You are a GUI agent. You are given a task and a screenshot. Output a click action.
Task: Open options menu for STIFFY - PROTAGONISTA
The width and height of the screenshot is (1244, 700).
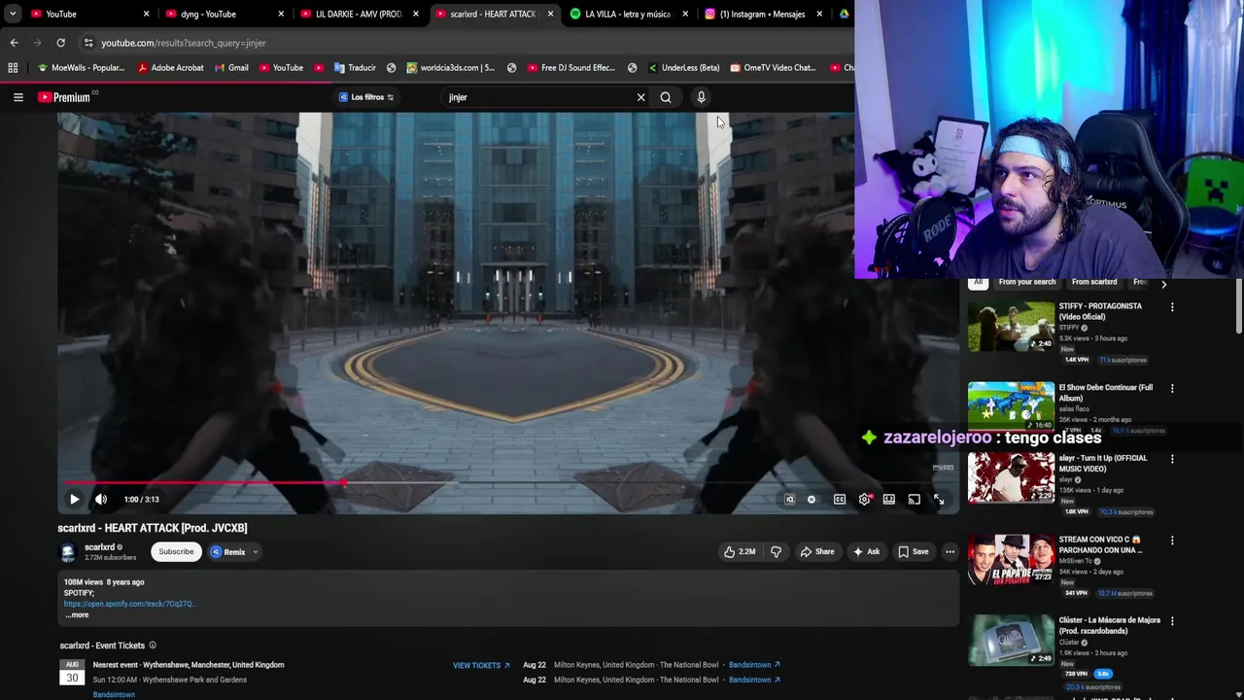1172,307
